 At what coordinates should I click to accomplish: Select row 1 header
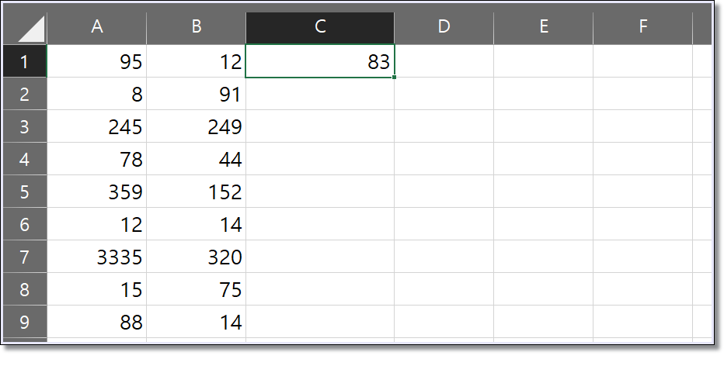tap(25, 60)
